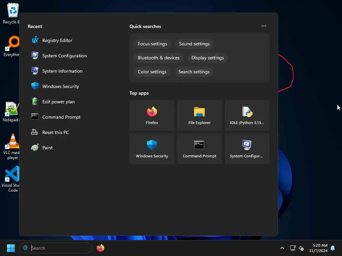This screenshot has height=256, width=342.
Task: Select the Visual Studio Code desktop shortcut
Action: coord(11,179)
